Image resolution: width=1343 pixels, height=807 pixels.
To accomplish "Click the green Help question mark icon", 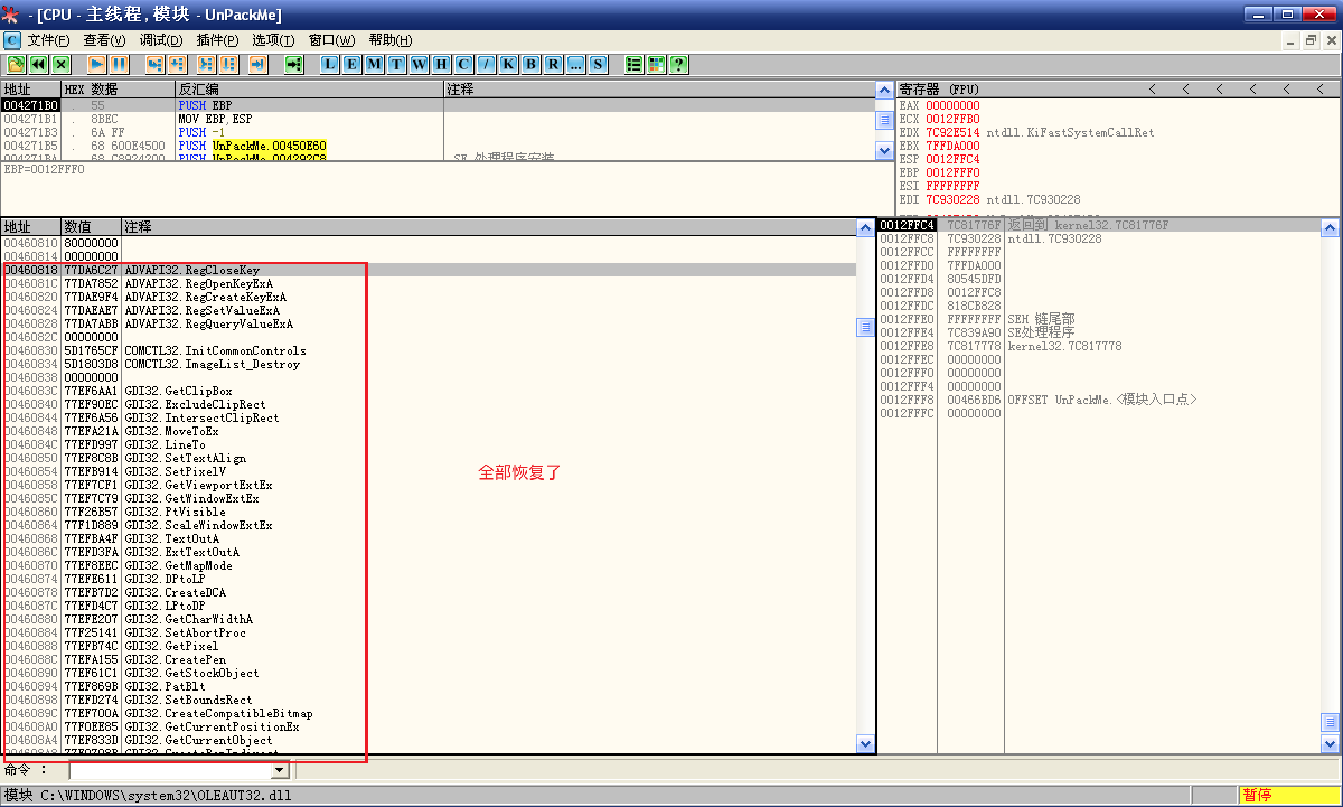I will coord(678,65).
